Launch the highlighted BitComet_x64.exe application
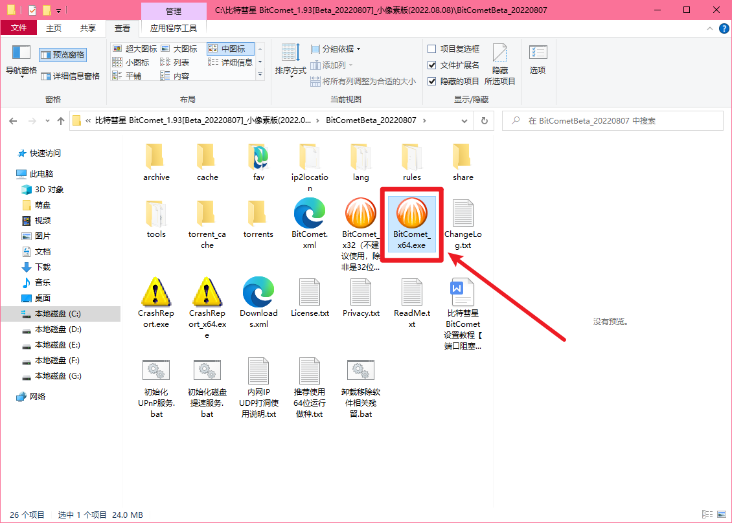Viewport: 732px width, 523px height. tap(411, 220)
